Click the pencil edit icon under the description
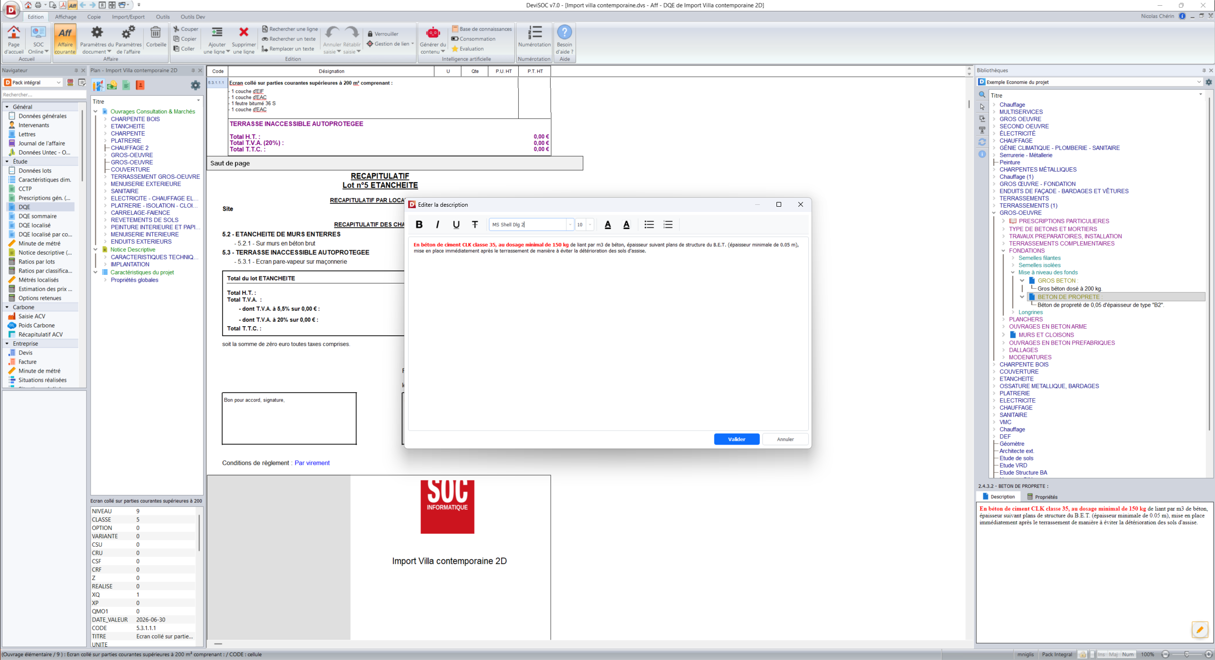Viewport: 1215px width, 660px height. coord(1200,630)
